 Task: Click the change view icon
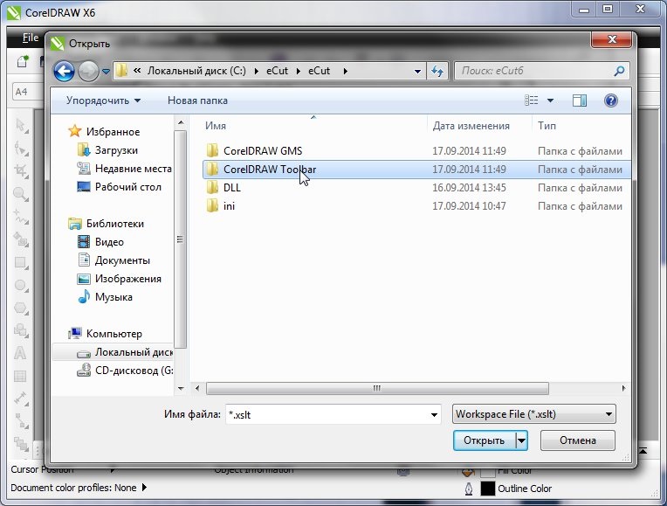[x=532, y=101]
